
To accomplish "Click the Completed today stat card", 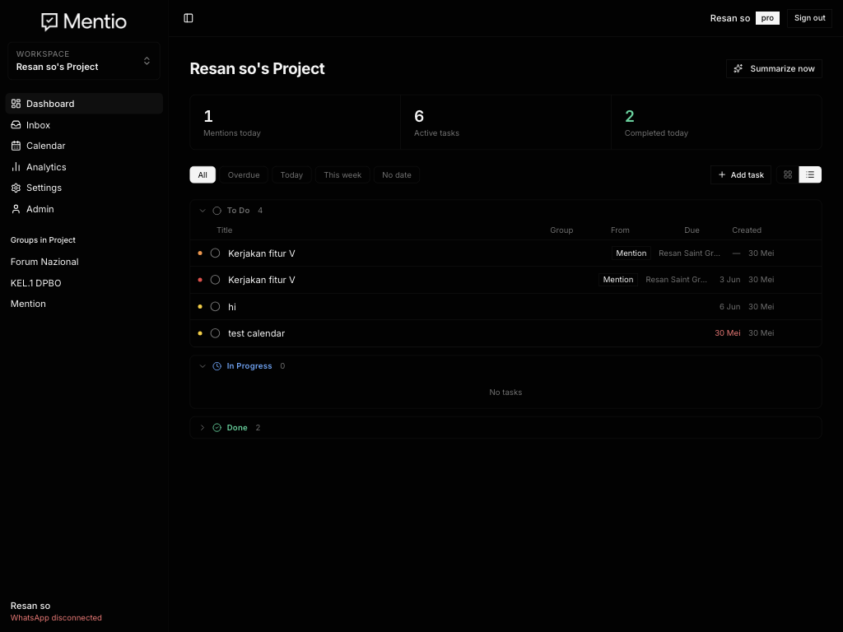I will pos(716,123).
